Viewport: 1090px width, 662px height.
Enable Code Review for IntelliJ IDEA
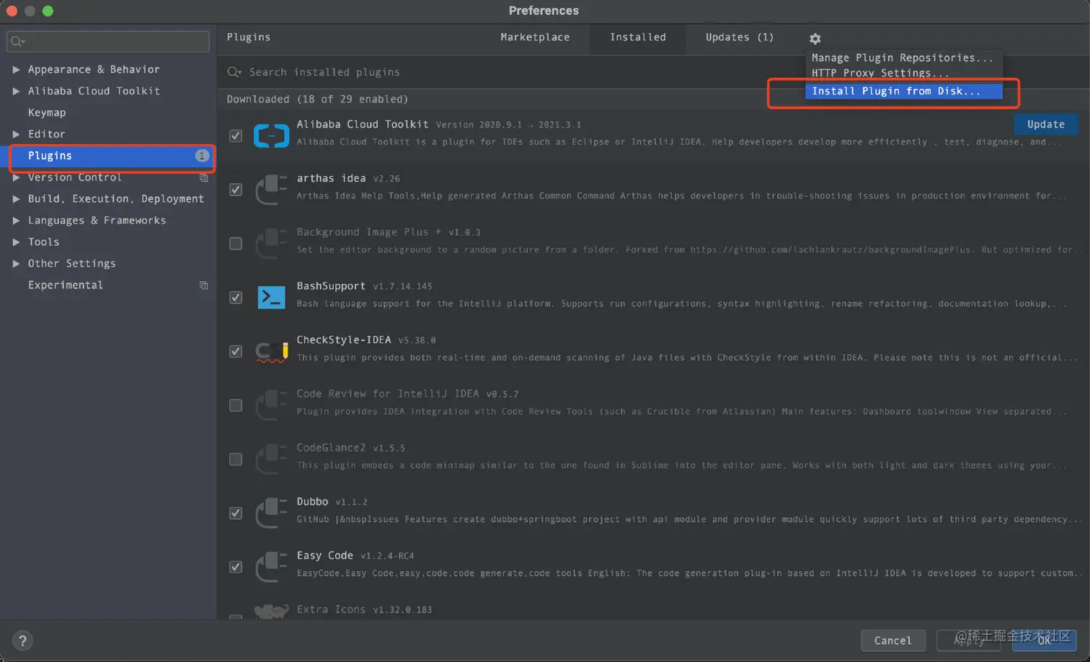(236, 405)
